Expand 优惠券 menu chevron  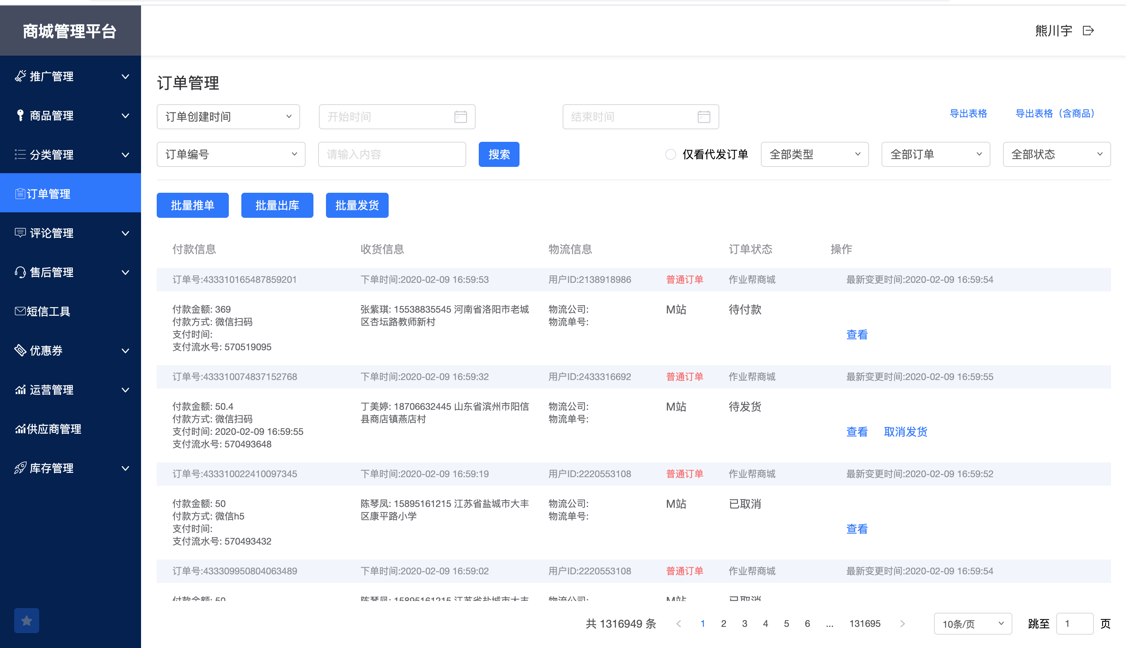coord(125,351)
